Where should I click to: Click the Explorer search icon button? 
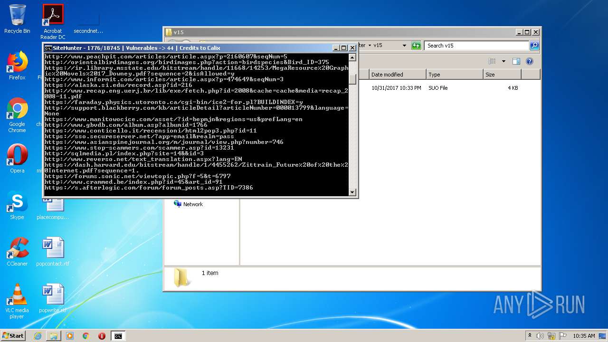tap(534, 46)
